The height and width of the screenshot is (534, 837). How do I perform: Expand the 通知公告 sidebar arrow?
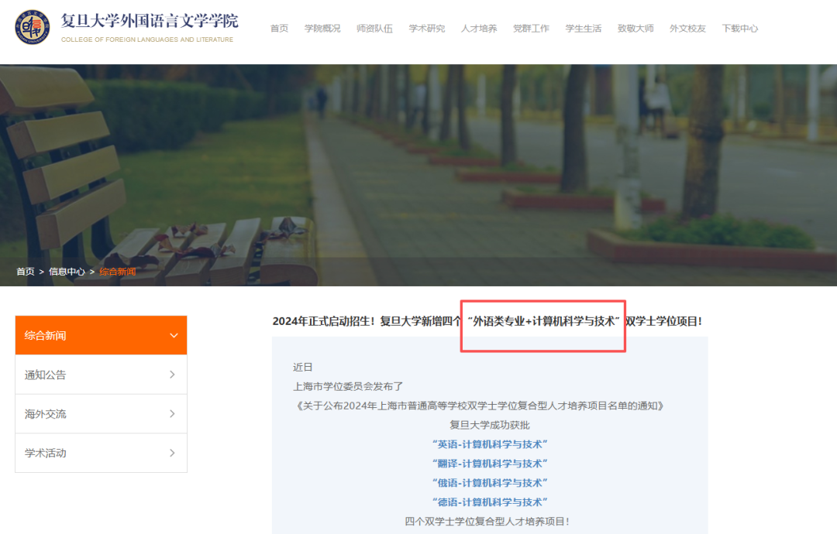[172, 375]
